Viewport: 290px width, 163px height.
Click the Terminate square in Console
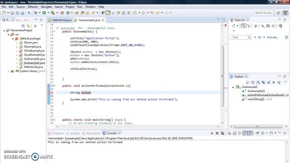click(x=212, y=133)
